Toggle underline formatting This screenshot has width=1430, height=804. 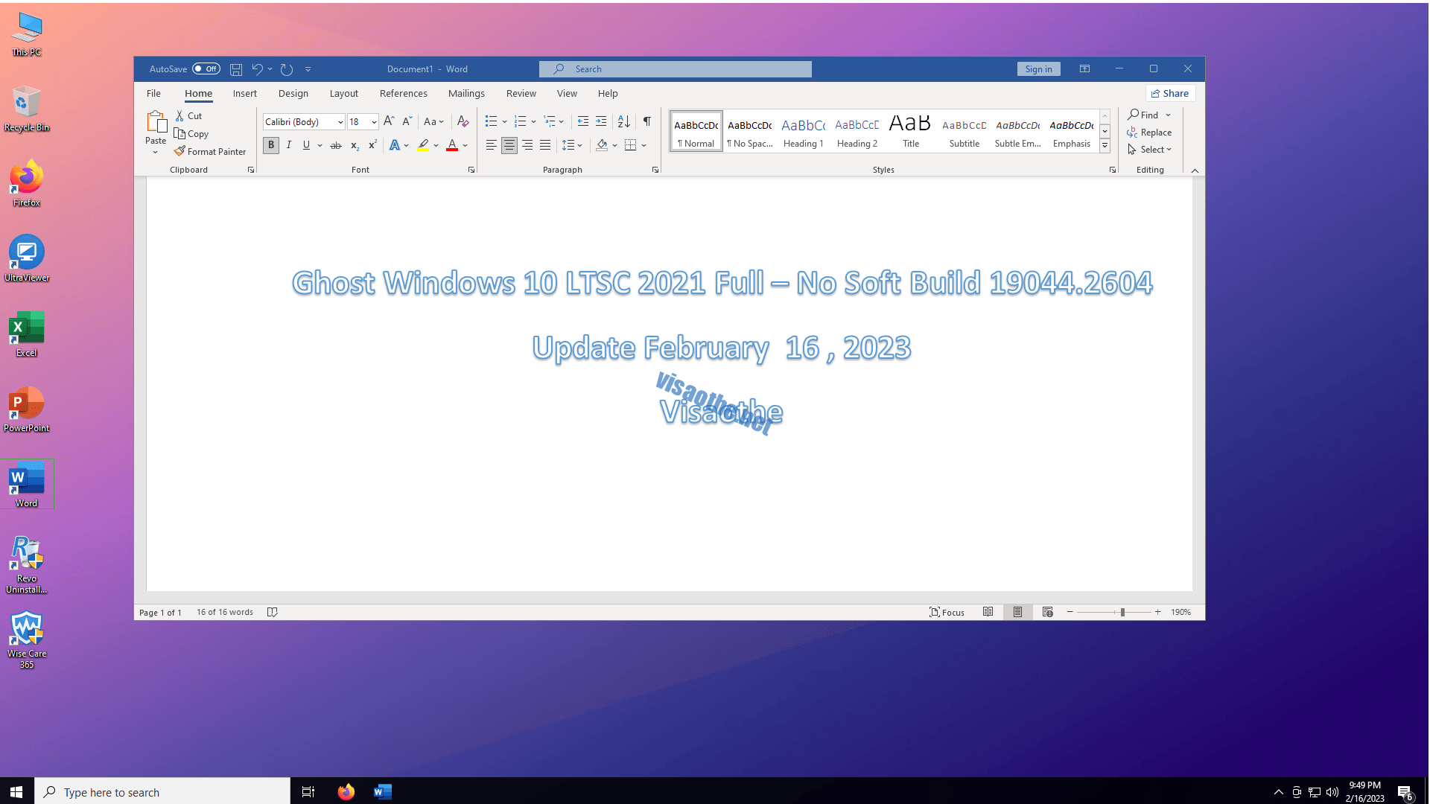[306, 145]
